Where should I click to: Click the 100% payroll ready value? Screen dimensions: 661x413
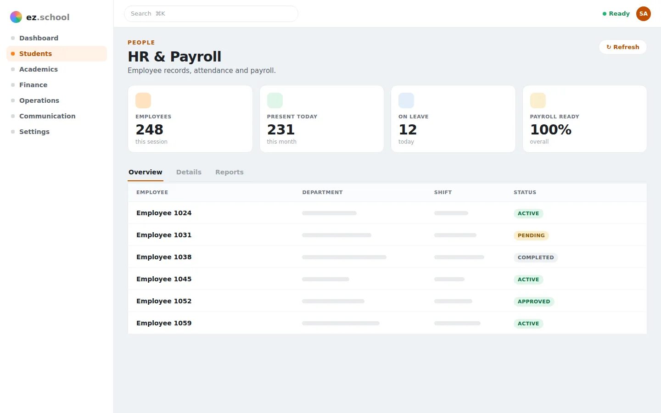(x=551, y=129)
